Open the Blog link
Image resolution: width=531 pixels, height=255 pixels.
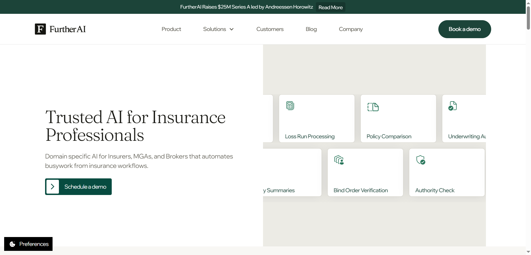pyautogui.click(x=311, y=29)
